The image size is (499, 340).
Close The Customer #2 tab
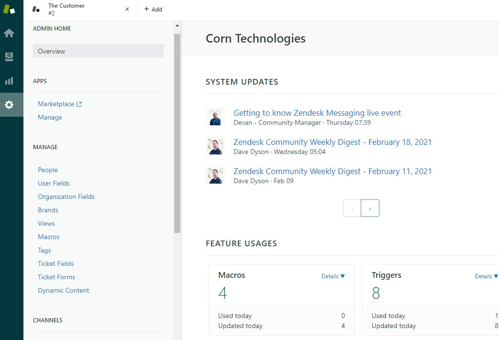(x=127, y=9)
